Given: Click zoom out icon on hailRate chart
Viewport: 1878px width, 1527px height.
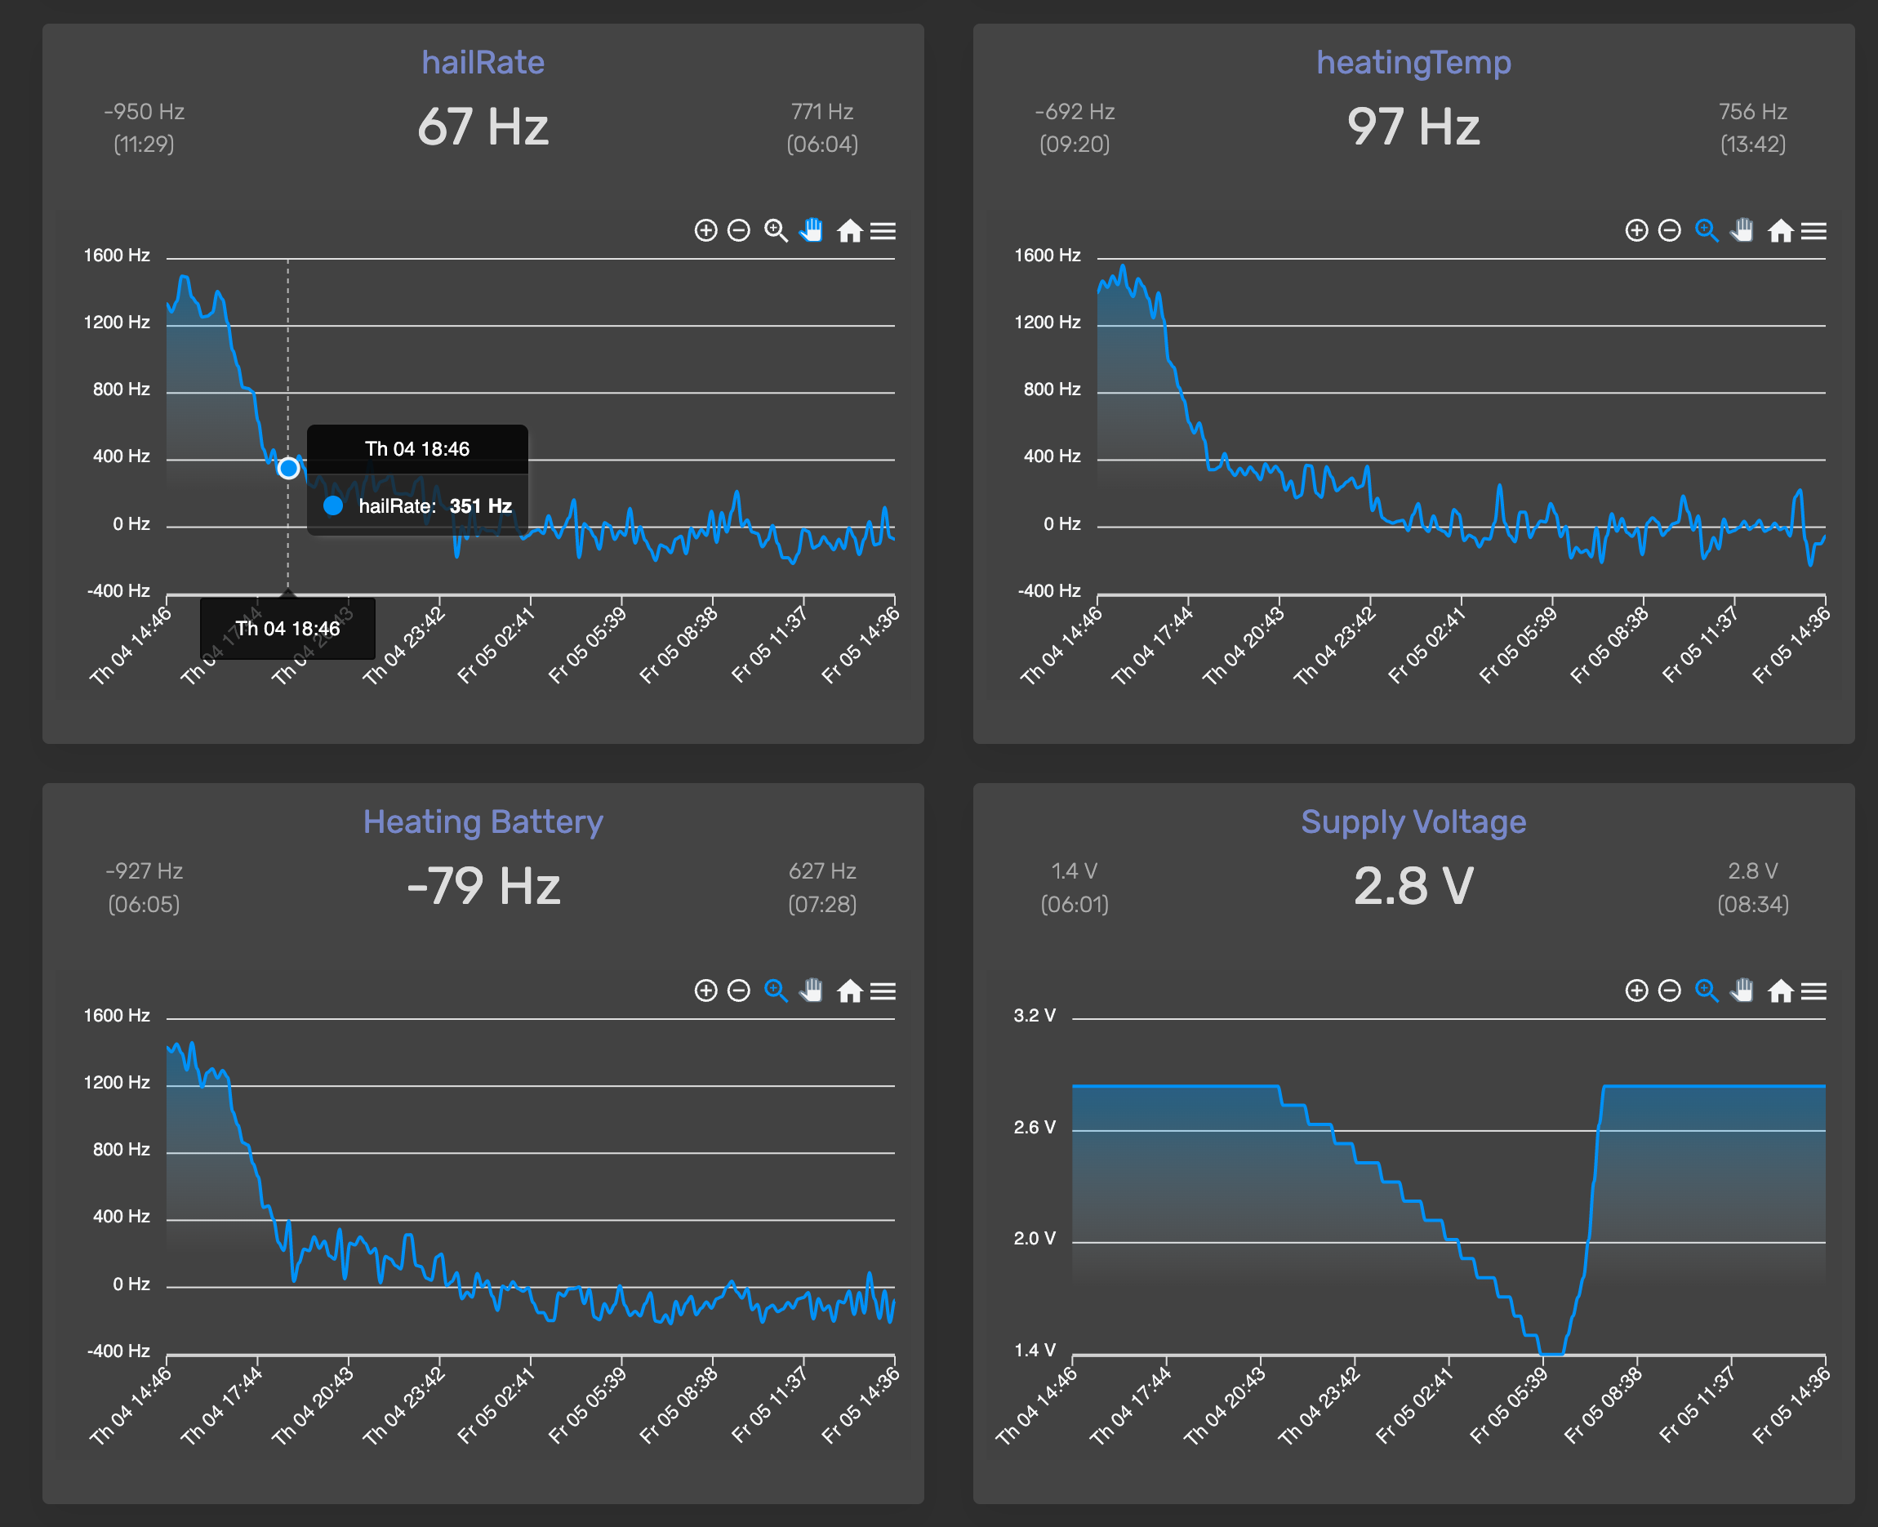Looking at the screenshot, I should [739, 230].
